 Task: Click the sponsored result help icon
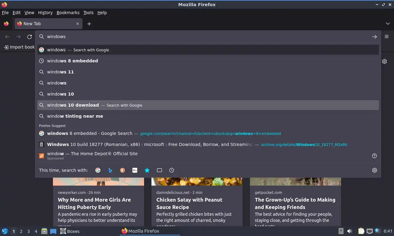click(x=375, y=156)
